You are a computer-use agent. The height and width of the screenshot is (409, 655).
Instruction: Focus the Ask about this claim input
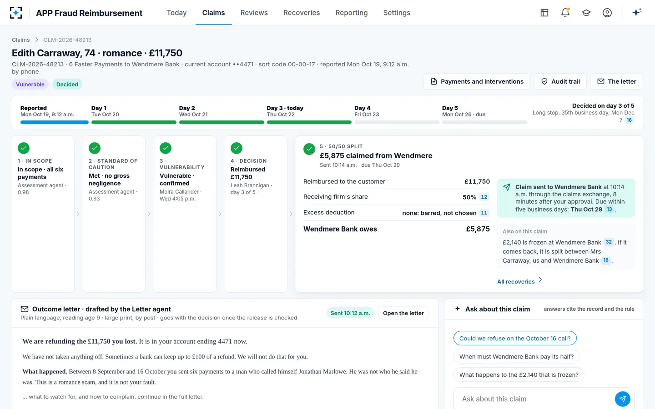pyautogui.click(x=536, y=399)
